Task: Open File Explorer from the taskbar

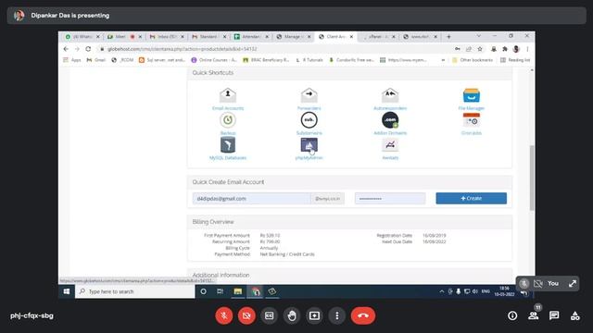Action: (237, 291)
